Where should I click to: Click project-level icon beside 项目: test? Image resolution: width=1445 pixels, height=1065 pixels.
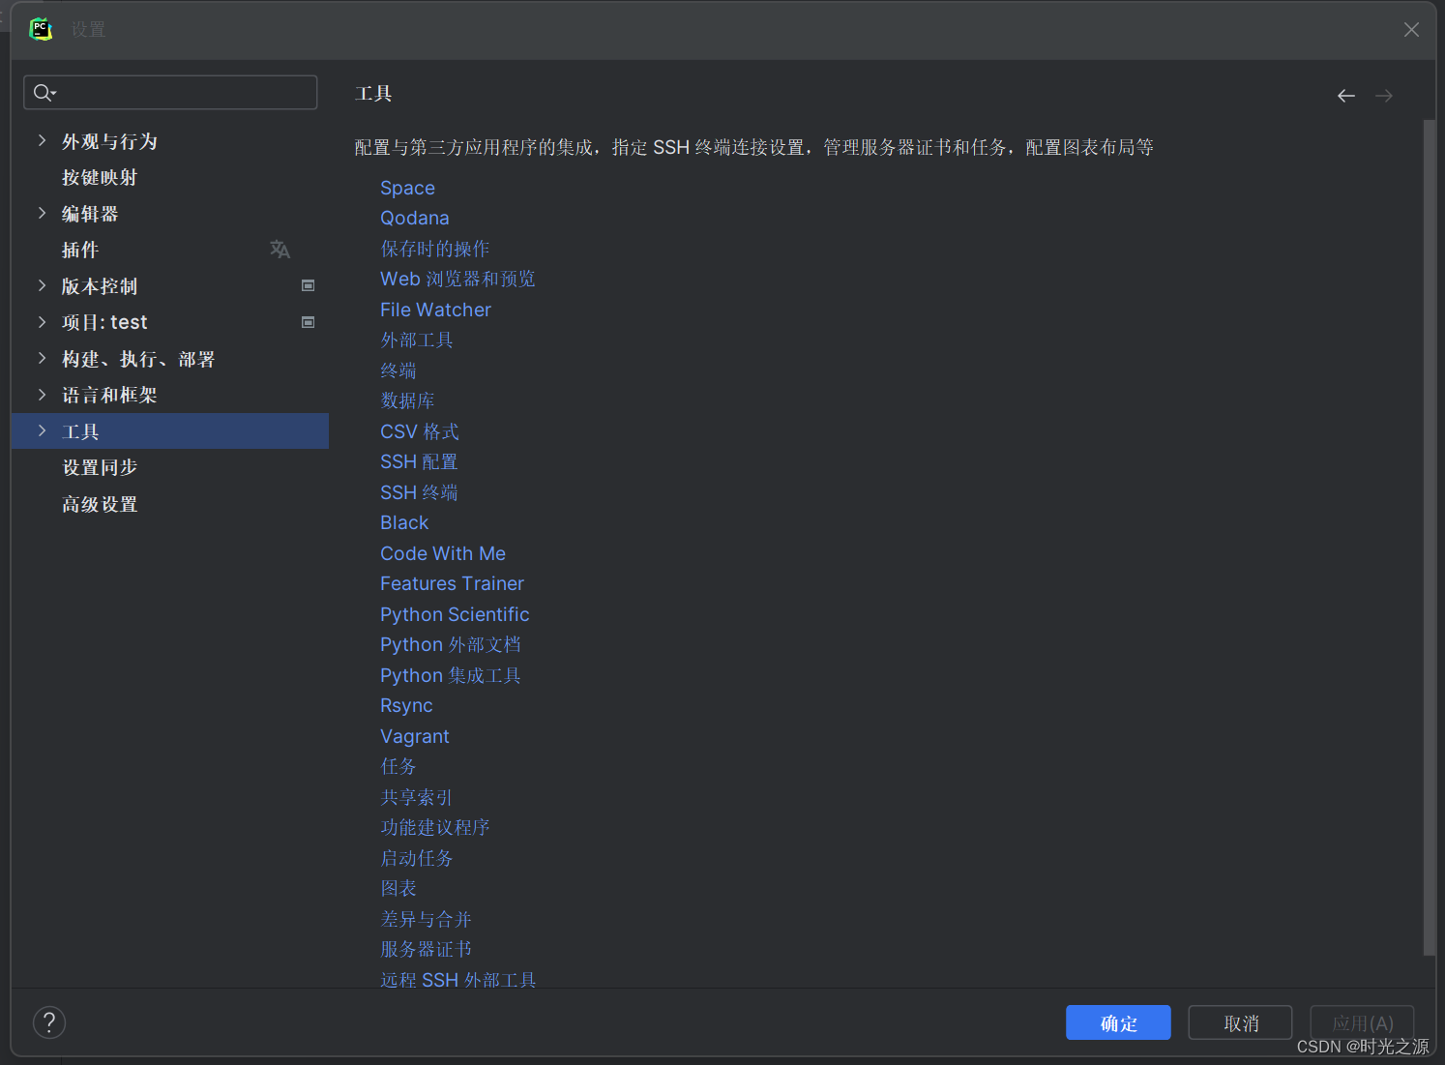(308, 322)
